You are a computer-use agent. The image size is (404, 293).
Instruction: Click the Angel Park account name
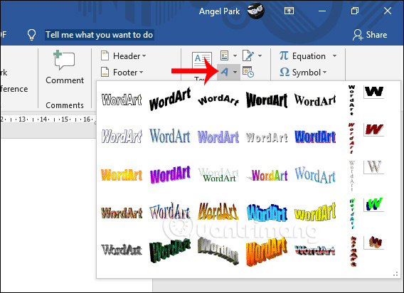[219, 11]
